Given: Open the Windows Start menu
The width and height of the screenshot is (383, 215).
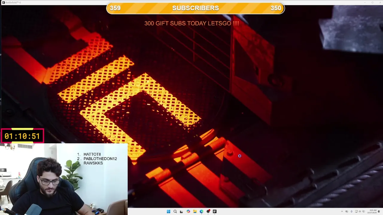Looking at the screenshot, I should (168, 211).
